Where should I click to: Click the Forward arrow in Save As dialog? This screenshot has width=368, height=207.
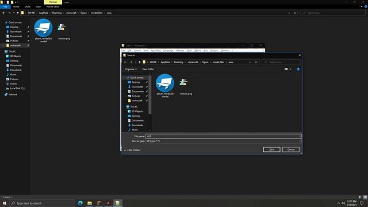[131, 62]
